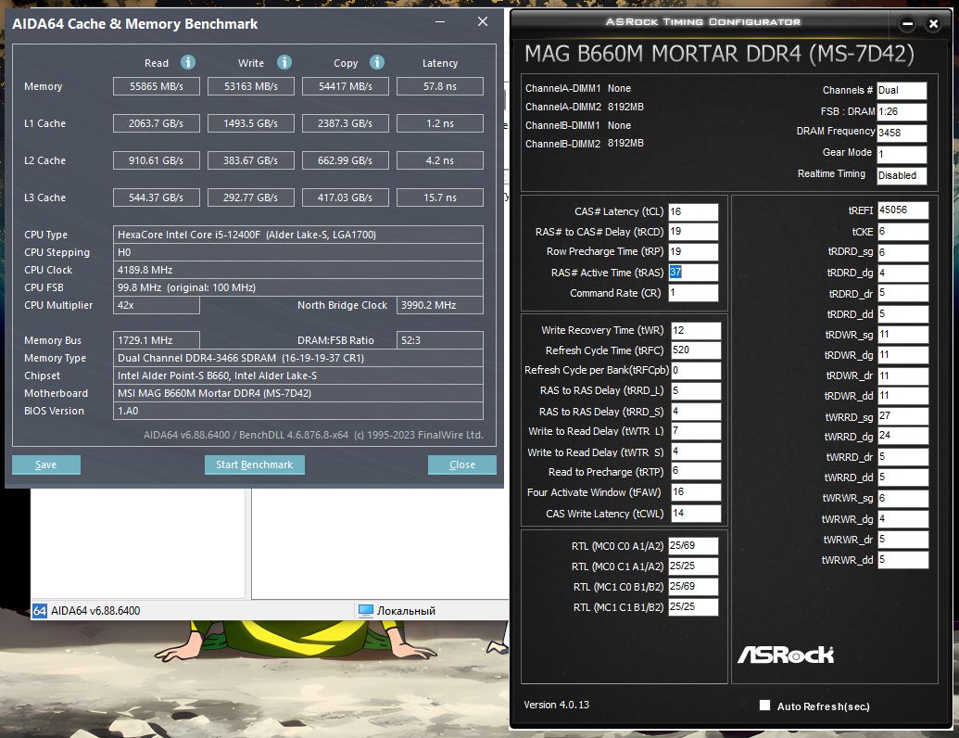Screen dimensions: 959x738
Task: Click the RAS to RAS Delay (tRRD_S) field
Action: (696, 412)
